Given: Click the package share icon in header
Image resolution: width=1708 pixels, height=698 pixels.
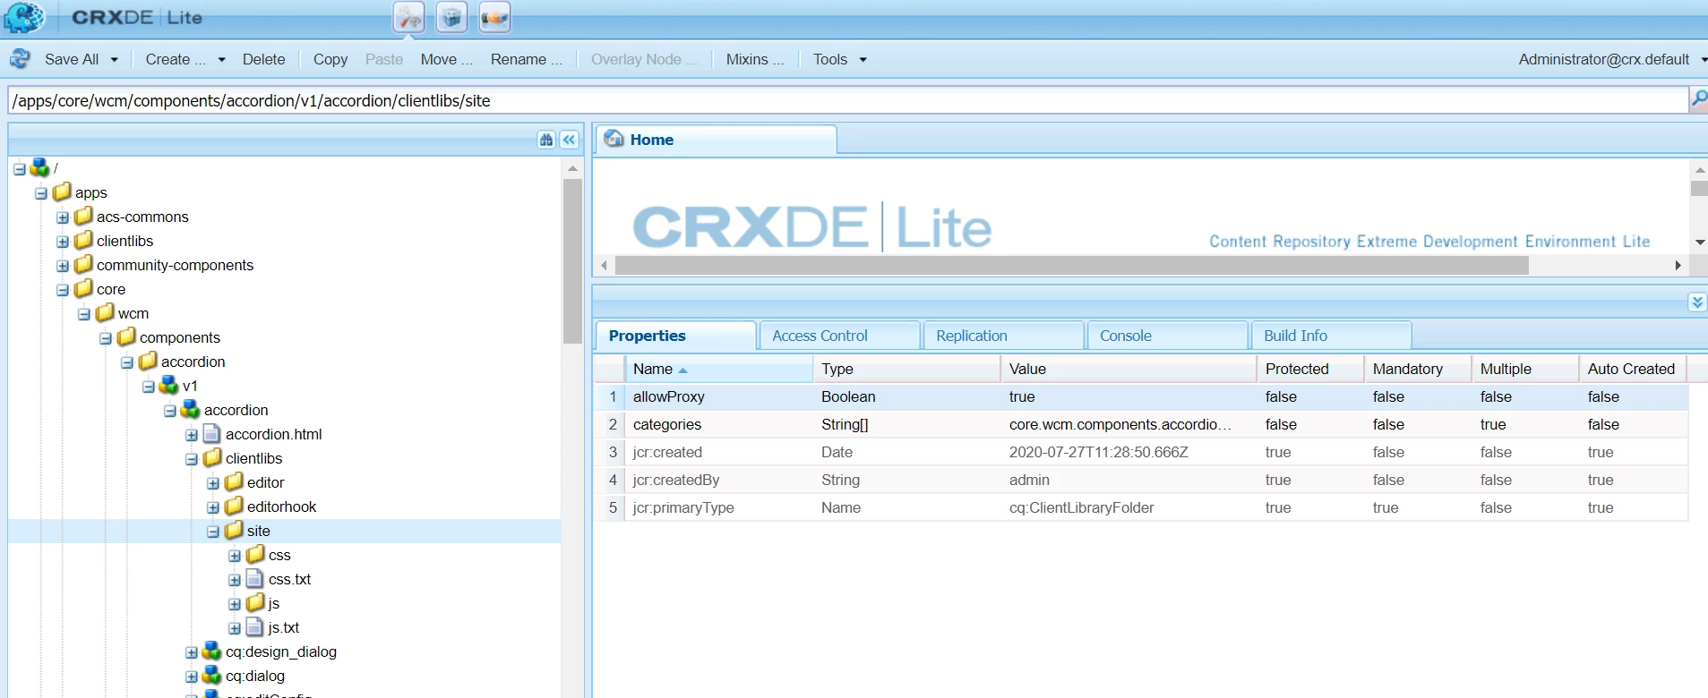Looking at the screenshot, I should pos(494,17).
